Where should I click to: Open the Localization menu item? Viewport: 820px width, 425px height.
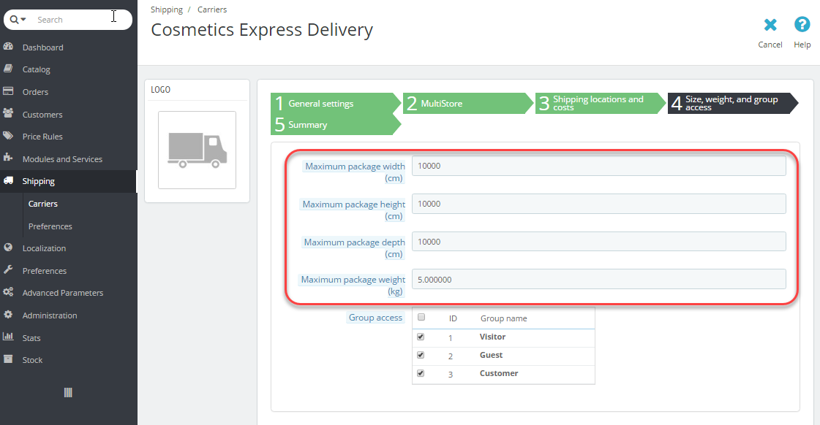tap(44, 248)
